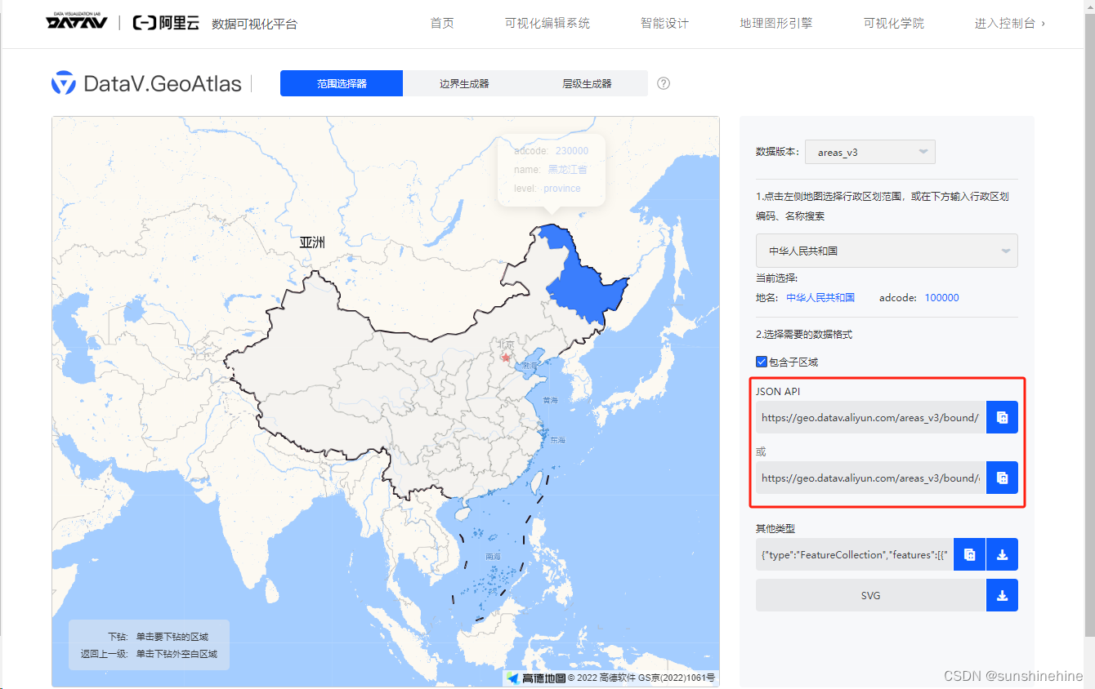Open the 首页 menu item
The height and width of the screenshot is (689, 1095).
tap(441, 24)
